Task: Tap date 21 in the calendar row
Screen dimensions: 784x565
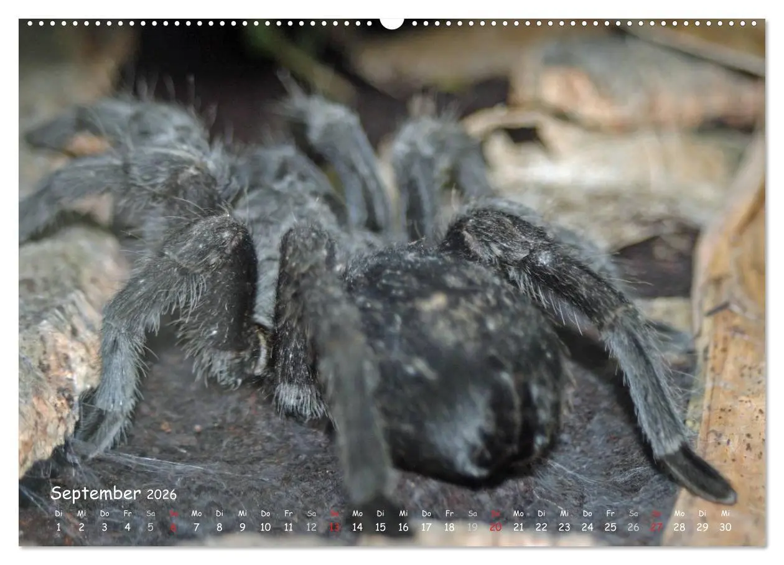Action: [x=518, y=527]
